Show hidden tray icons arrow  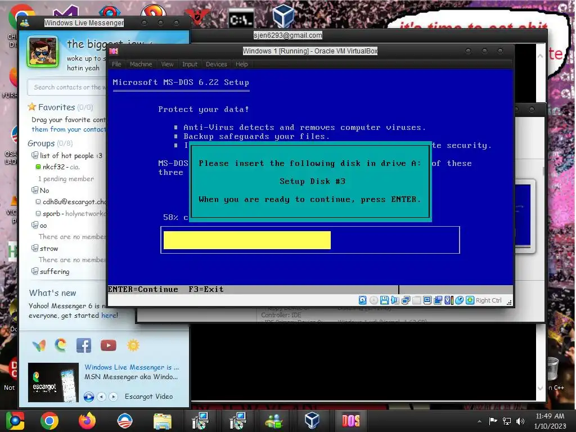tap(479, 421)
